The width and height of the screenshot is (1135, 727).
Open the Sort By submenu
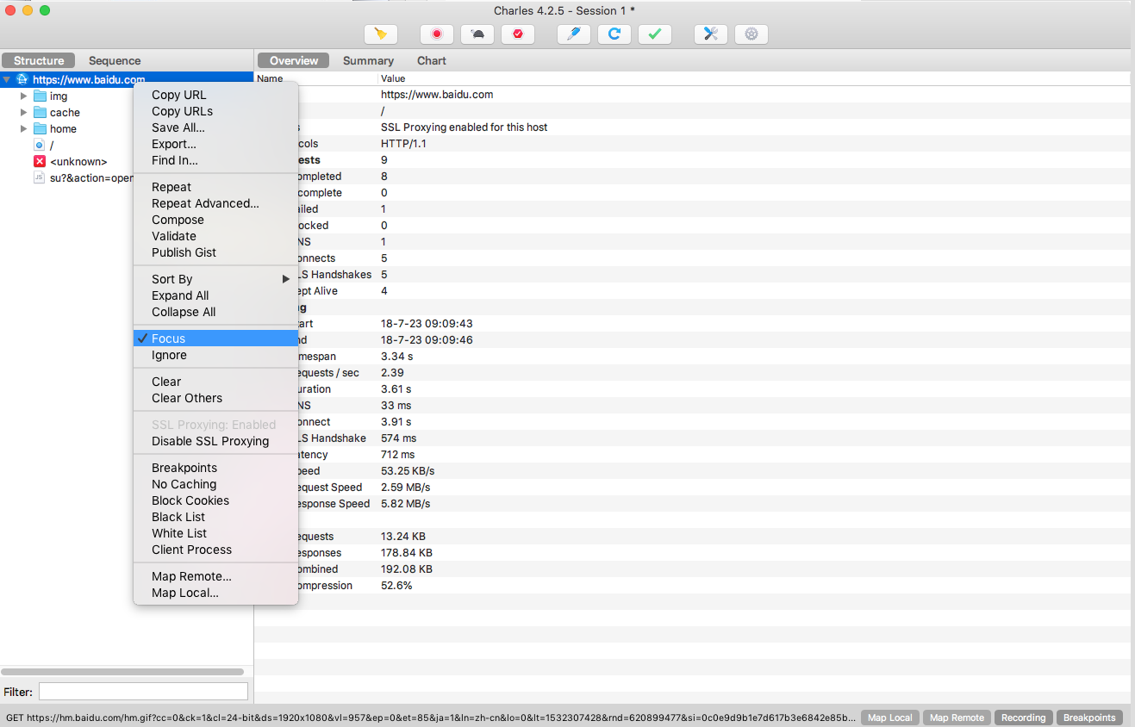(x=215, y=279)
